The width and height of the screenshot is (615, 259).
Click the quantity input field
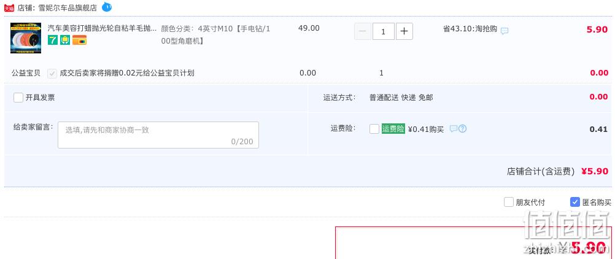pyautogui.click(x=384, y=31)
